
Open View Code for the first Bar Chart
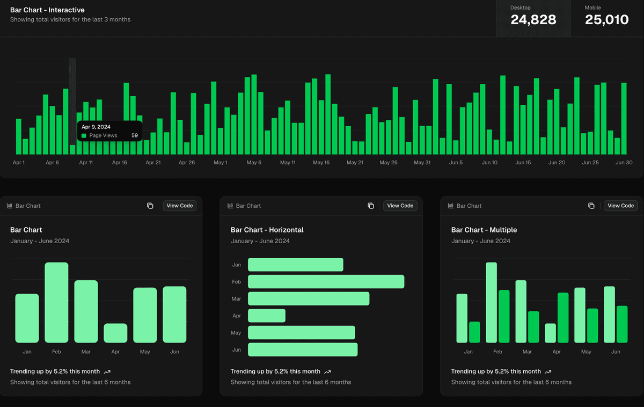click(x=179, y=205)
